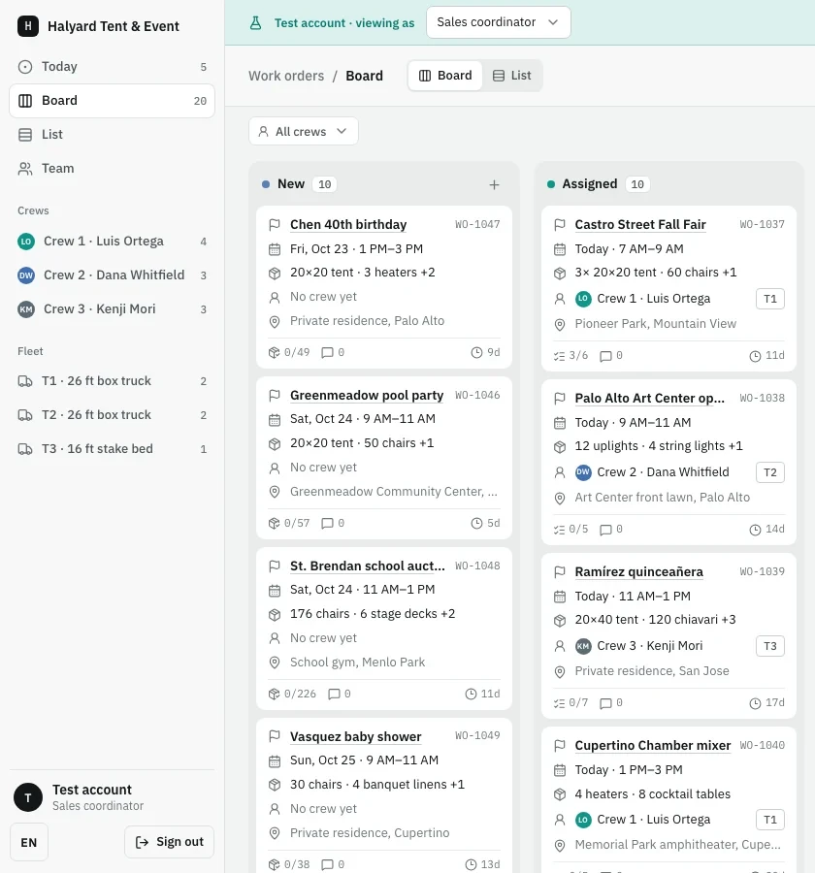Click WO-1048 order number

pos(477,566)
